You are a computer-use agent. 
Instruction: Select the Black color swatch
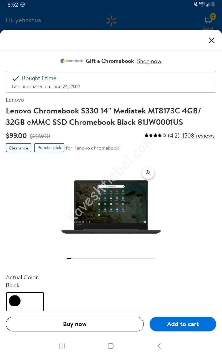tap(25, 301)
